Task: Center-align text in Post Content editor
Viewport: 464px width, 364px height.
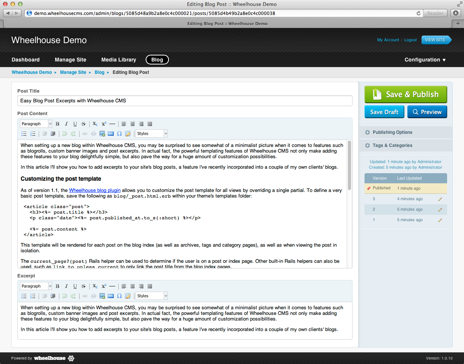Action: (133, 124)
